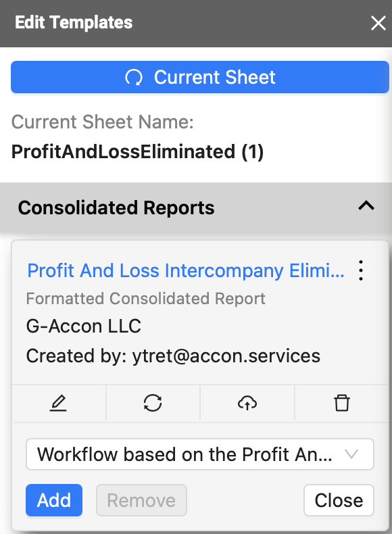Click the Consolidated Reports section header label
392x534 pixels.
[116, 208]
